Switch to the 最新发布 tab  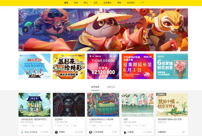pos(111,87)
